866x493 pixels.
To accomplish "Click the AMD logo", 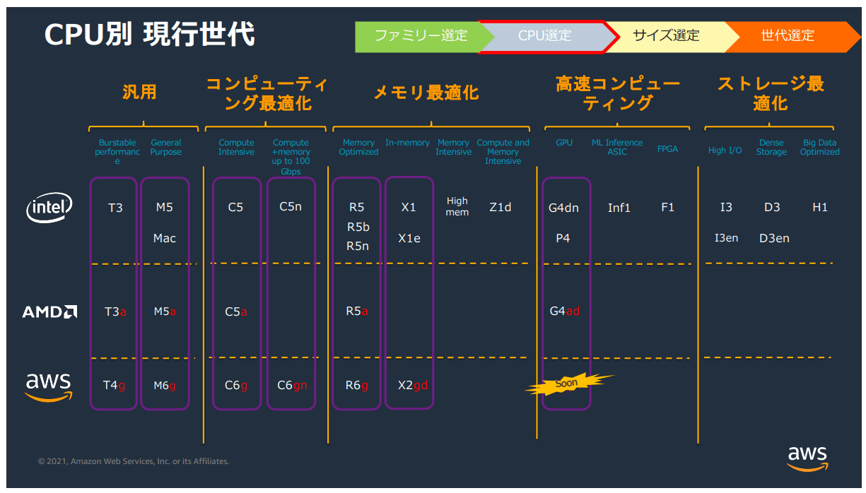I will pyautogui.click(x=49, y=311).
